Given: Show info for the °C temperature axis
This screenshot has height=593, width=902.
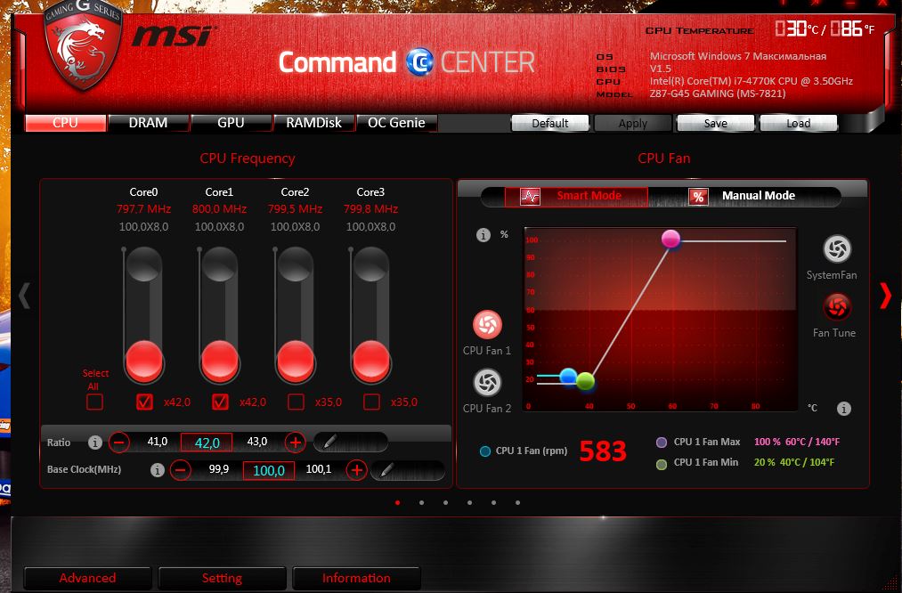Looking at the screenshot, I should coord(843,409).
